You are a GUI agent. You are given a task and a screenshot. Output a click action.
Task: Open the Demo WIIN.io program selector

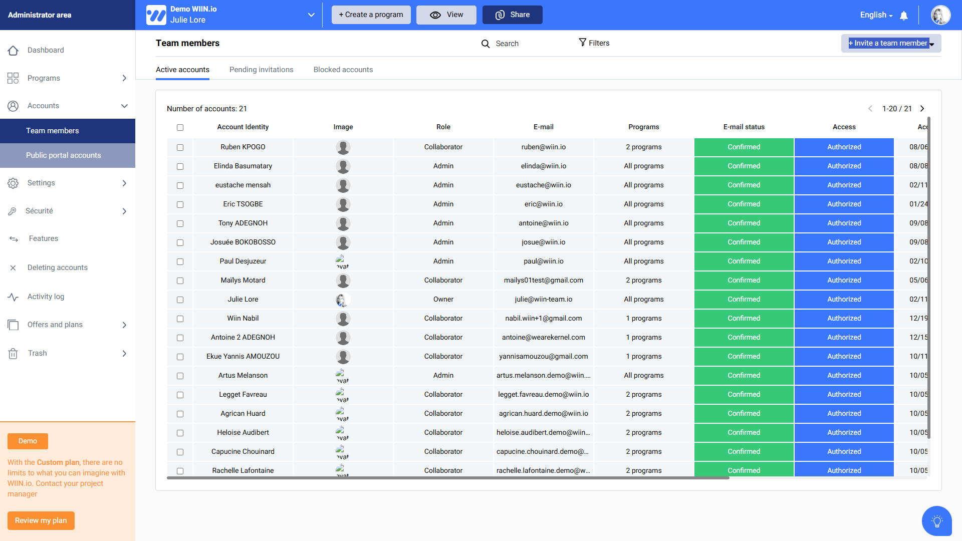[311, 15]
